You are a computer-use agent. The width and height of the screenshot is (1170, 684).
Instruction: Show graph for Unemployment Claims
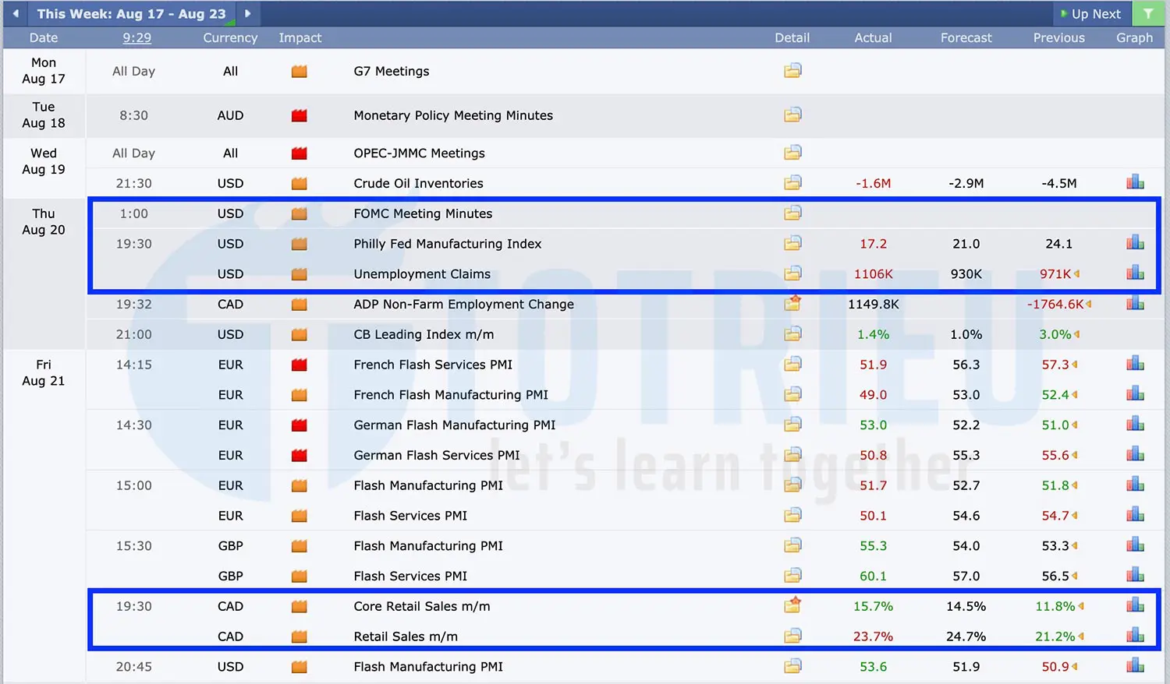click(1135, 273)
